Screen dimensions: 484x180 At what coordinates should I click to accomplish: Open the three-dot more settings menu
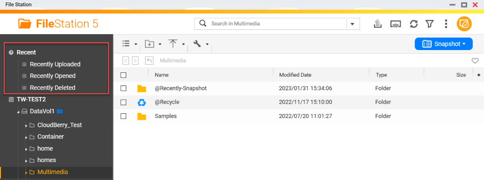pos(446,24)
